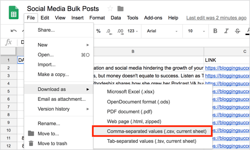Open the Arial font dropdown
Image resolution: width=250 pixels, height=150 pixels.
tap(162, 31)
